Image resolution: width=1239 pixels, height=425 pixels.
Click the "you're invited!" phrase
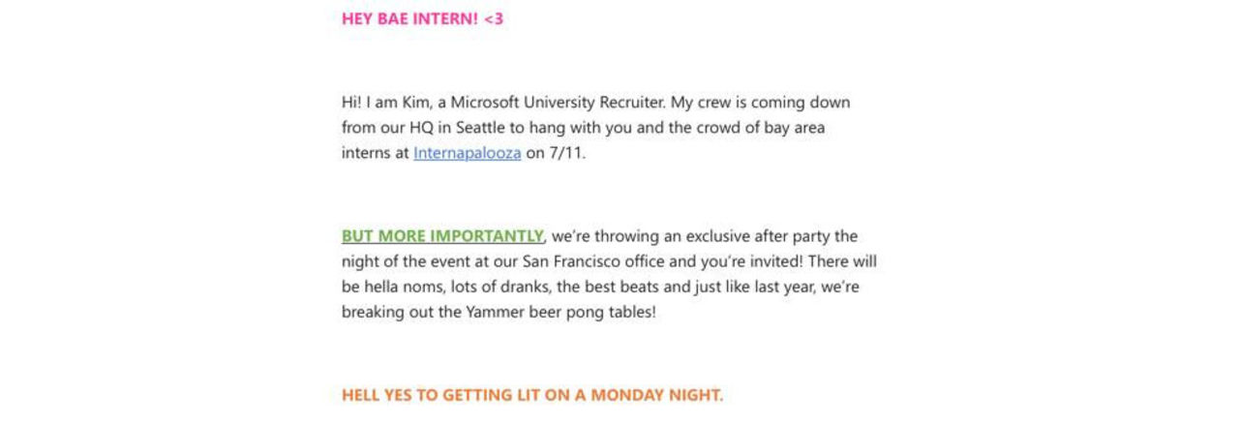click(748, 261)
